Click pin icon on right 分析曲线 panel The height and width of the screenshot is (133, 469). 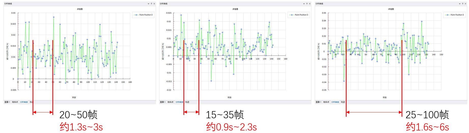pos(463,4)
